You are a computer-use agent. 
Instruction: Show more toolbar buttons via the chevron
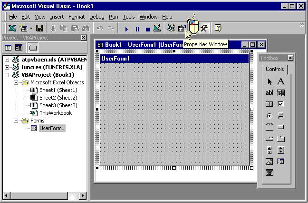pos(302,25)
